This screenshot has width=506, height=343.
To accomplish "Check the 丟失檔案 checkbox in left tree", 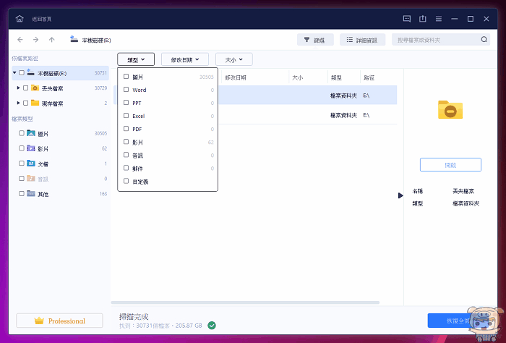I will 25,88.
